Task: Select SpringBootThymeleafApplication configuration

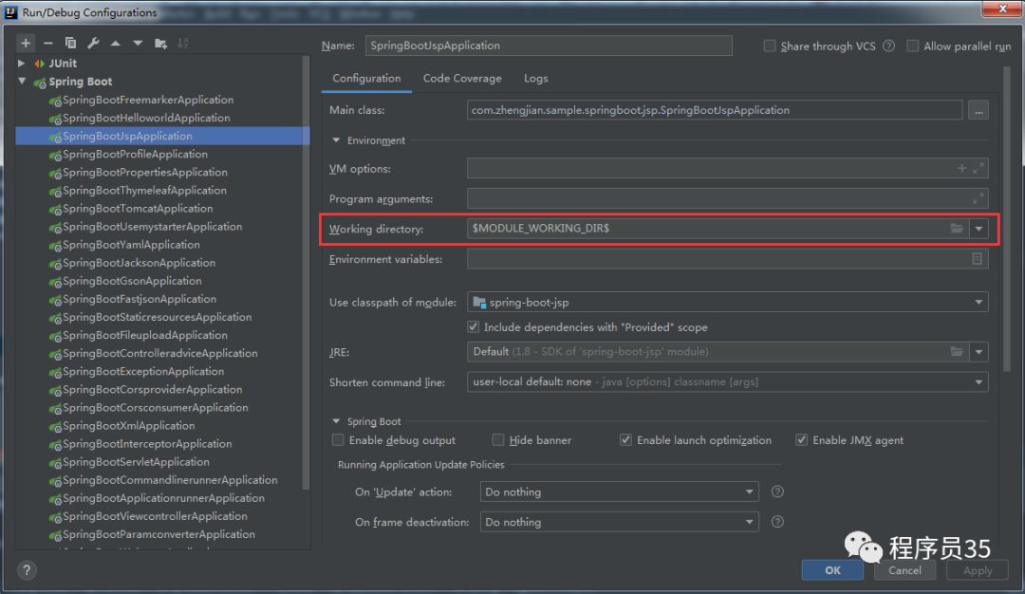Action: [x=144, y=190]
